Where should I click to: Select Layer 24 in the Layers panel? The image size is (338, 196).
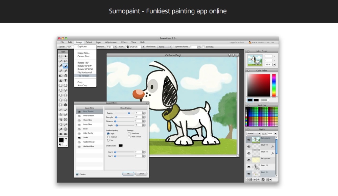tap(261, 174)
